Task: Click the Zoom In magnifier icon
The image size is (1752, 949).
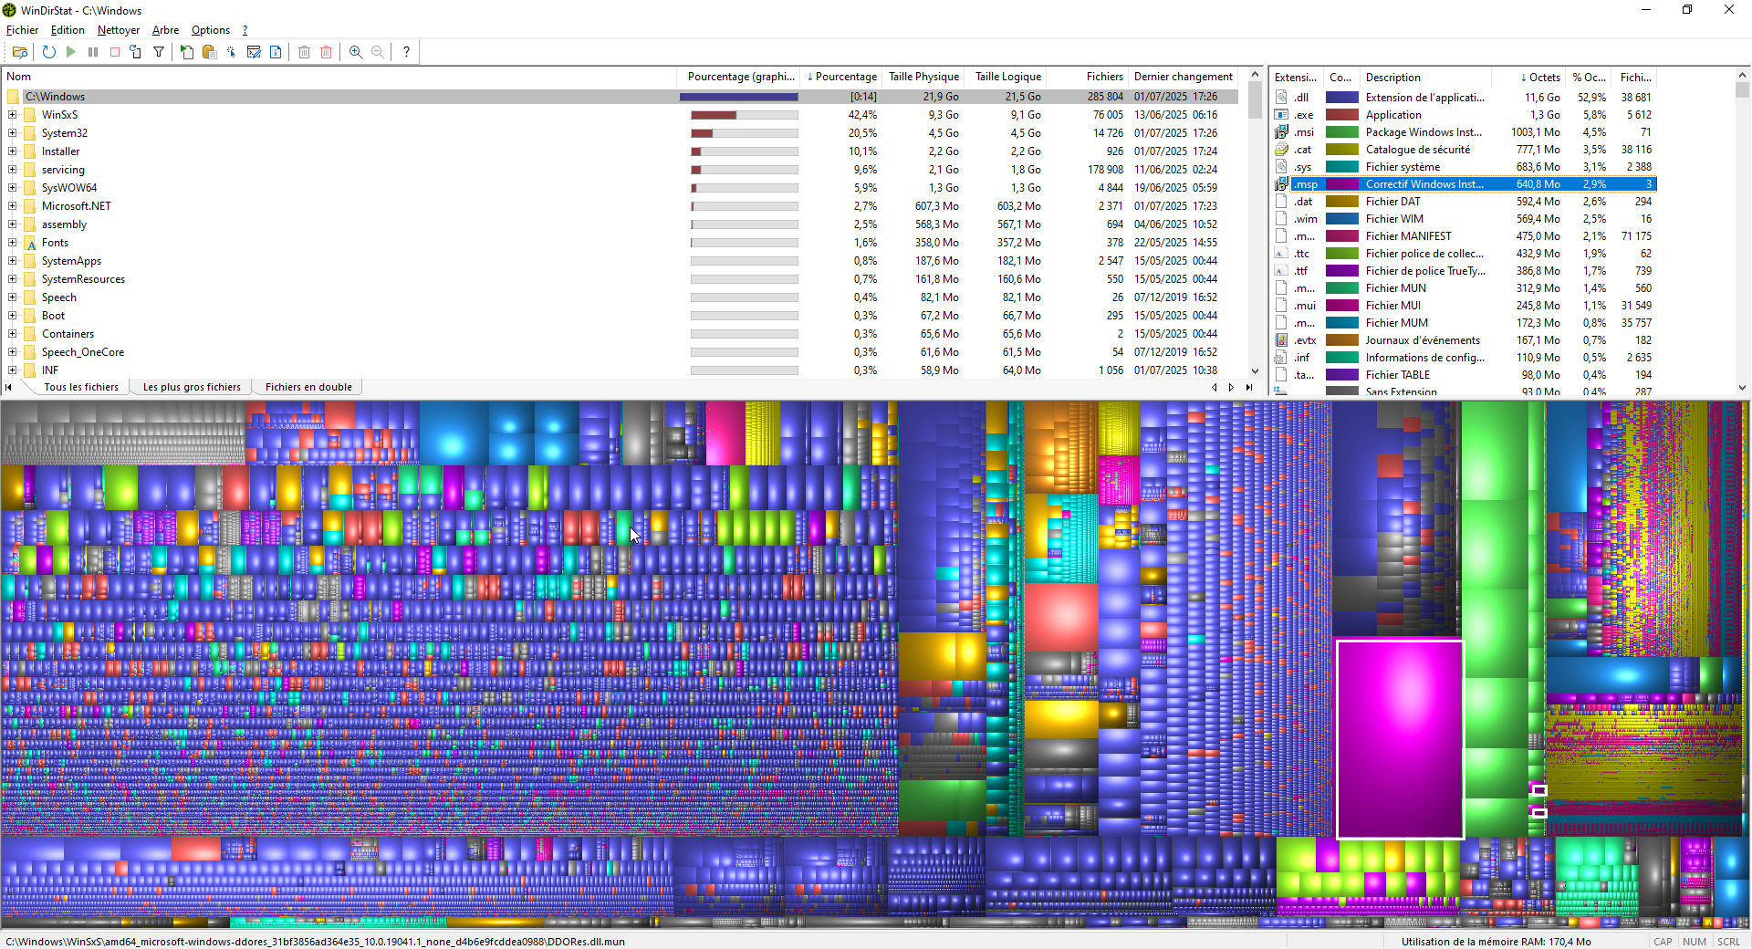Action: tap(356, 52)
